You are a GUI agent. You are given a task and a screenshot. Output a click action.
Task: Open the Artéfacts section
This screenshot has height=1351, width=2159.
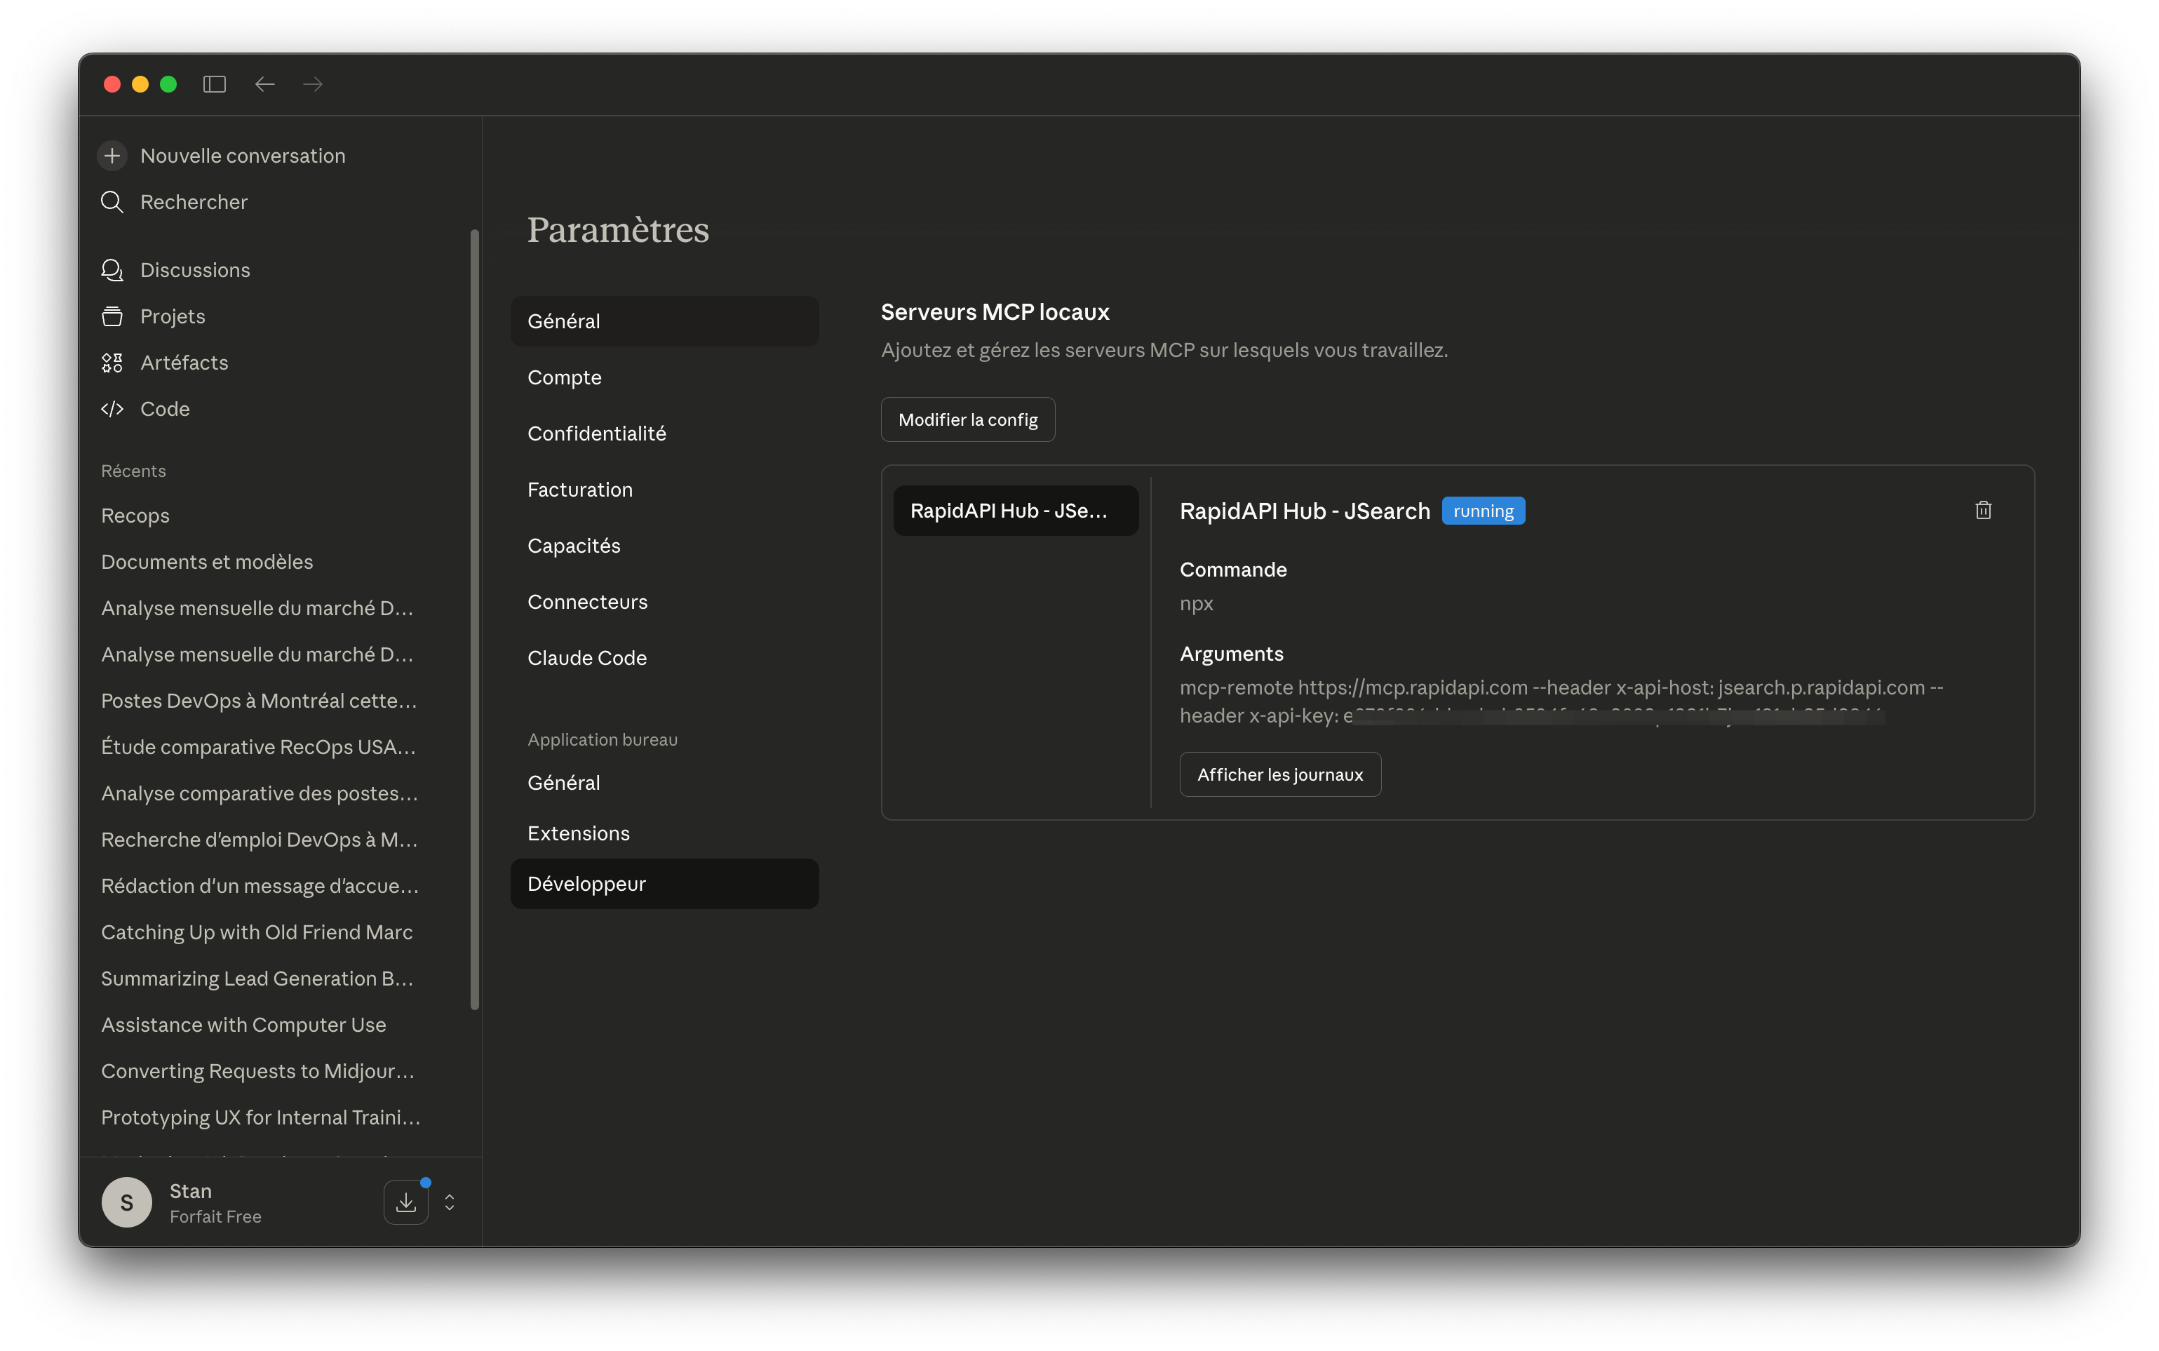click(184, 363)
